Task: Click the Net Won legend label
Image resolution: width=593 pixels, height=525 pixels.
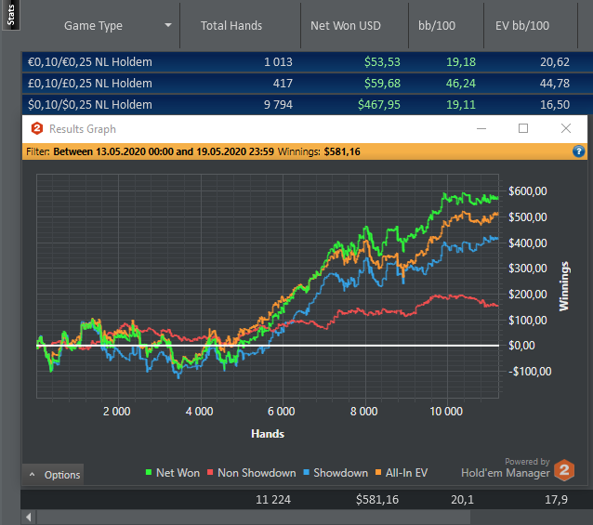Action: [x=178, y=472]
